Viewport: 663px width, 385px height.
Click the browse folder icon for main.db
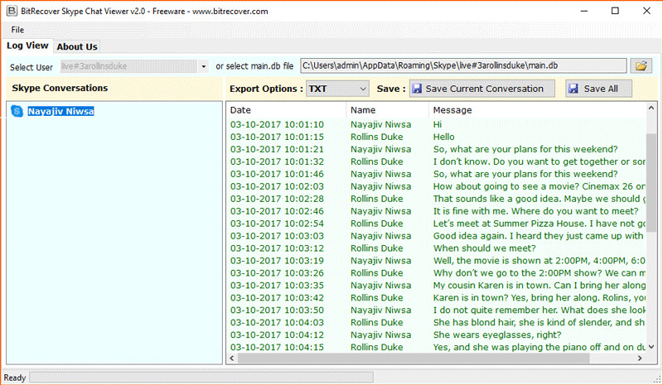[641, 66]
